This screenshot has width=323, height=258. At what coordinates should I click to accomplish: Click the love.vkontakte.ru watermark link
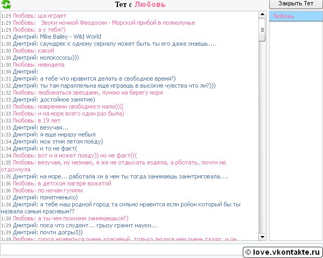(281, 251)
